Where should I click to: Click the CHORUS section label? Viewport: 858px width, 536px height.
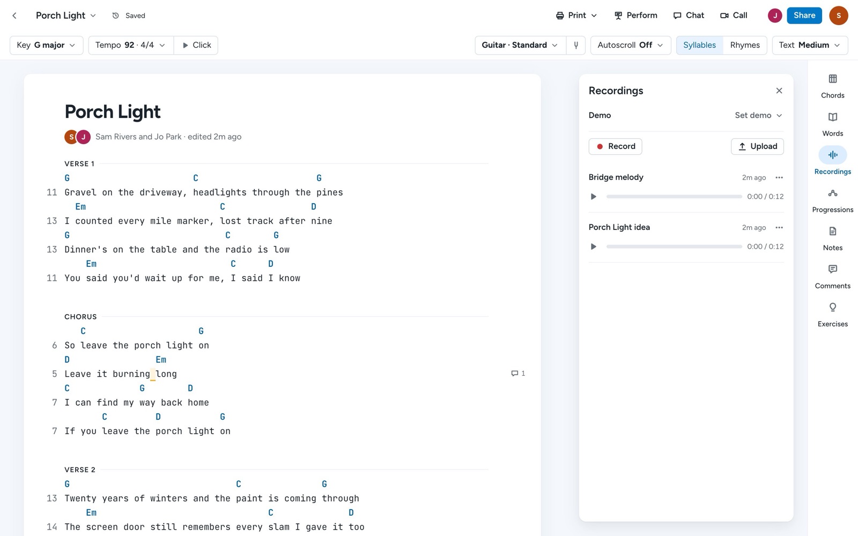click(x=80, y=317)
